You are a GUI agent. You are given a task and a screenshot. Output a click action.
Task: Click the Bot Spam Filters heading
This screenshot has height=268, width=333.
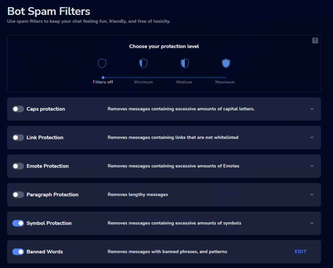click(x=49, y=11)
